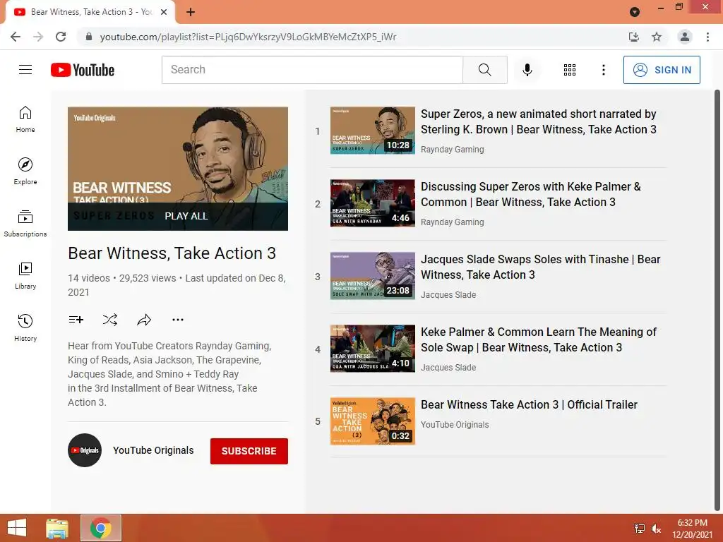
Task: Click the 4:10 video thumbnail
Action: point(373,349)
